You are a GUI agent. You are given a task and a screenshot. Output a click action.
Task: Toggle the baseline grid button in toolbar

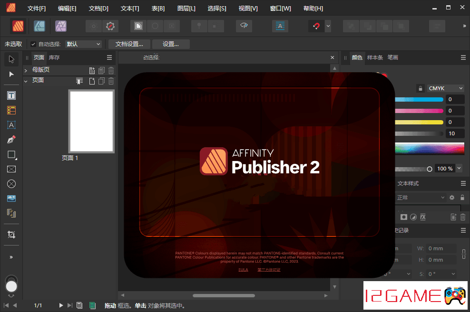coord(280,26)
